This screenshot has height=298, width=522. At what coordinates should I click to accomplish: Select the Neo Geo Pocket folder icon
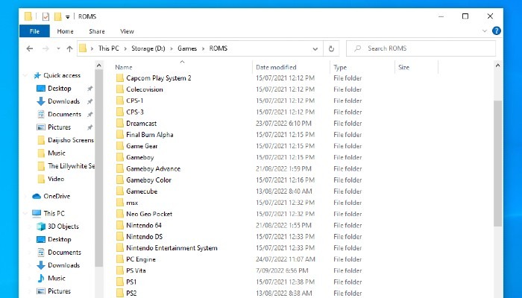(120, 214)
